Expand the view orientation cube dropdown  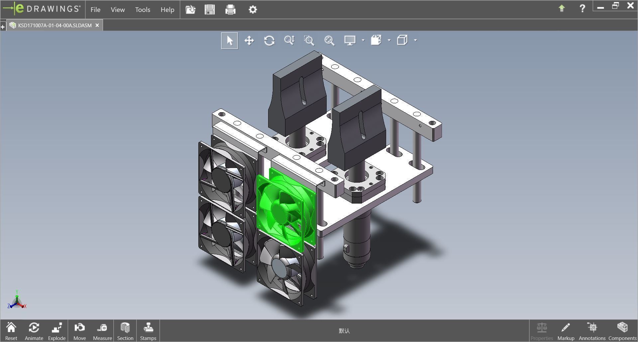point(415,41)
